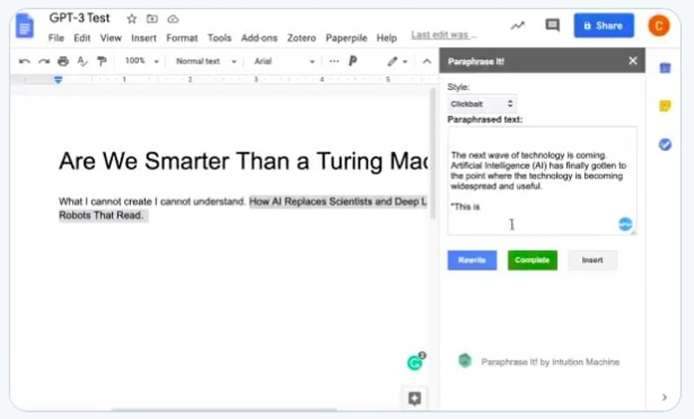Image resolution: width=694 pixels, height=419 pixels.
Task: Click into the paraphrased text box
Action: click(x=542, y=180)
